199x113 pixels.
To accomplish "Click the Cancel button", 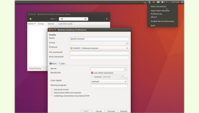I will [x=99, y=111].
